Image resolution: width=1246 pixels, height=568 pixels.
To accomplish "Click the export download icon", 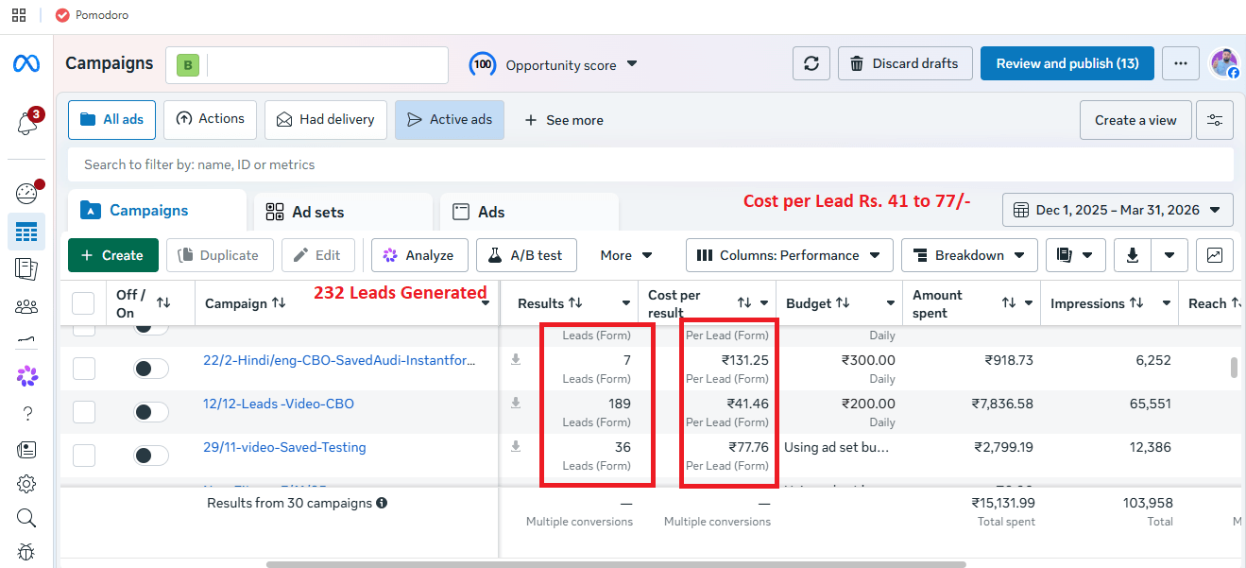I will coord(1133,255).
